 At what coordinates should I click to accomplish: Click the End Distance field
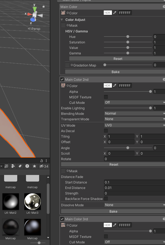pos(135,188)
